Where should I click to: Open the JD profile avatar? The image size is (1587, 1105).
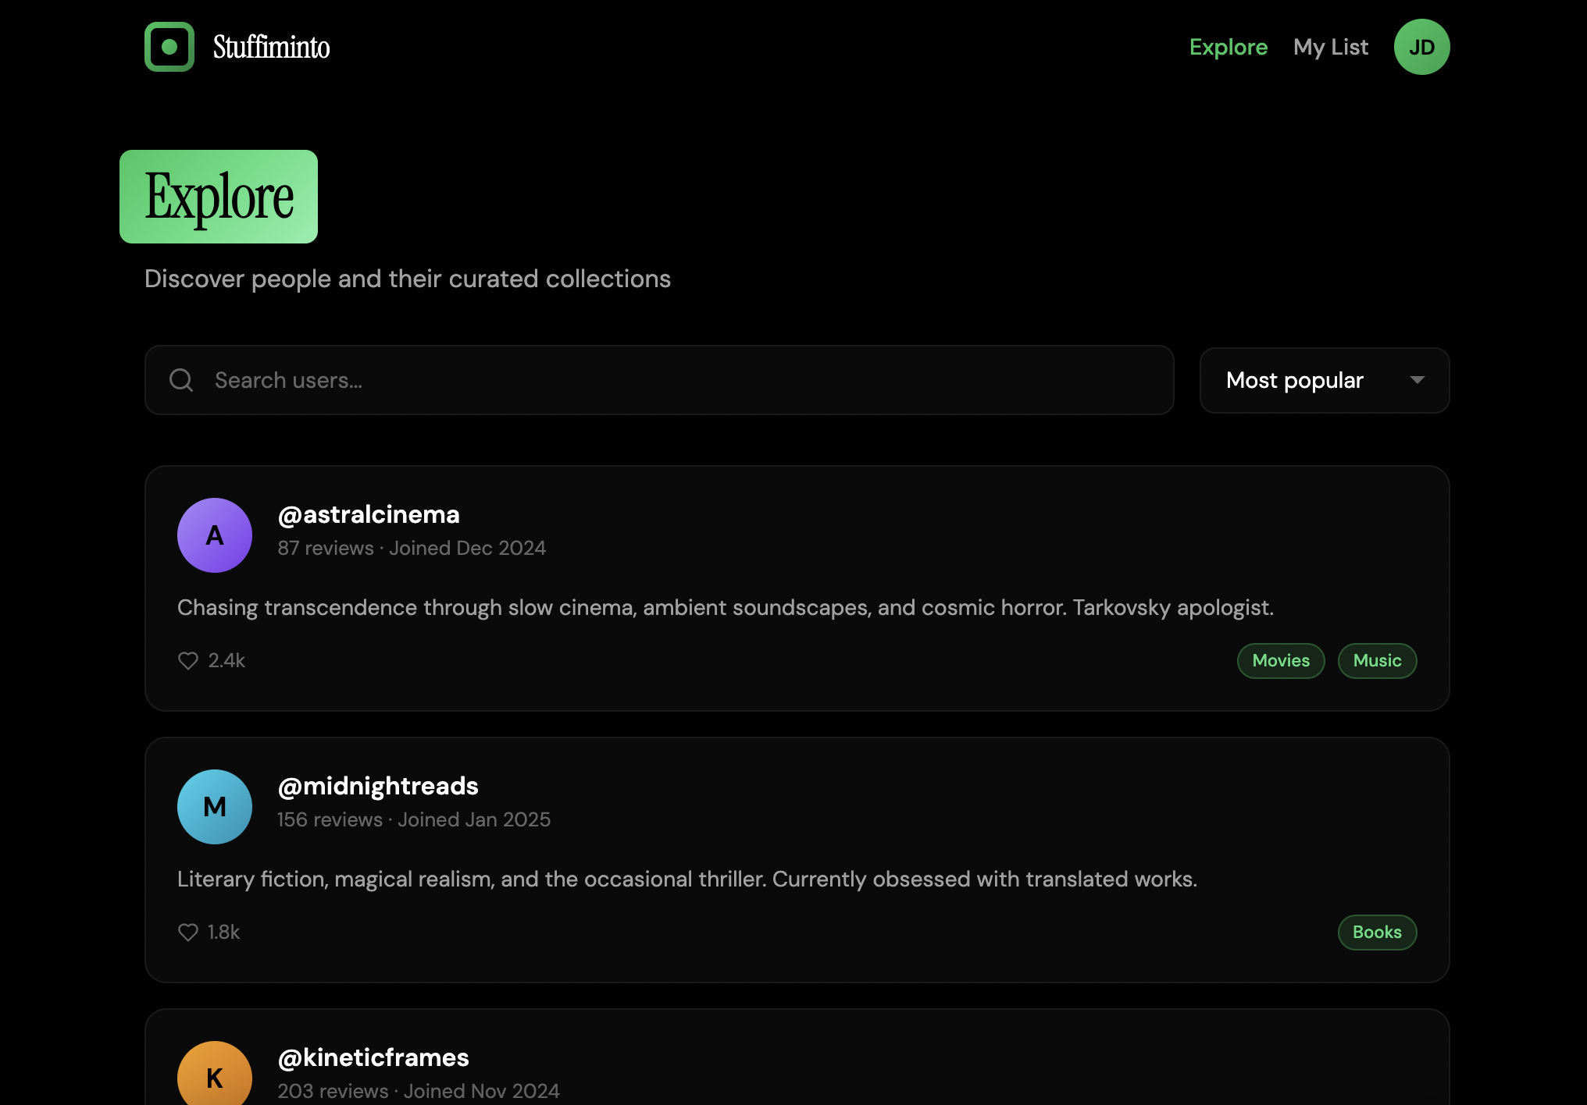[x=1421, y=46]
